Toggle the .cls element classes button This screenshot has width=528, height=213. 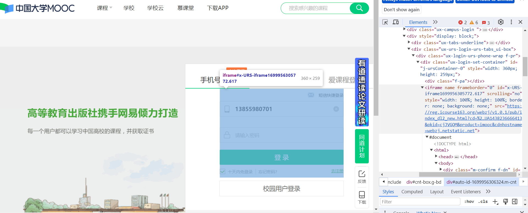483,201
